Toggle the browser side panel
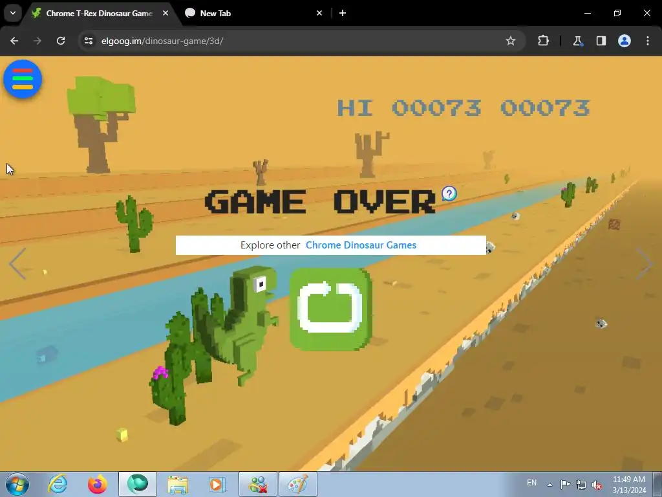This screenshot has width=662, height=497. point(601,41)
